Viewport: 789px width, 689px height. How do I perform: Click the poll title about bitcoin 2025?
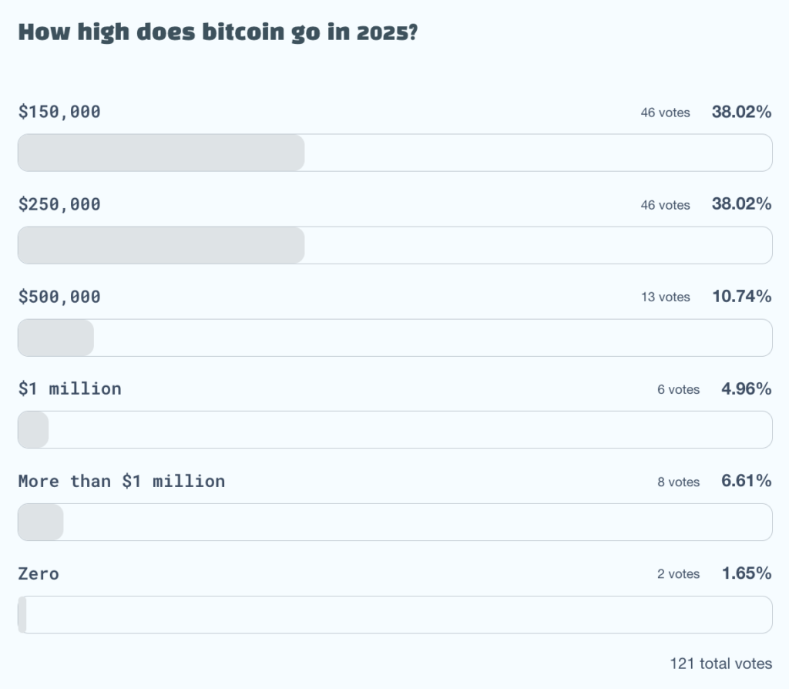coord(217,32)
